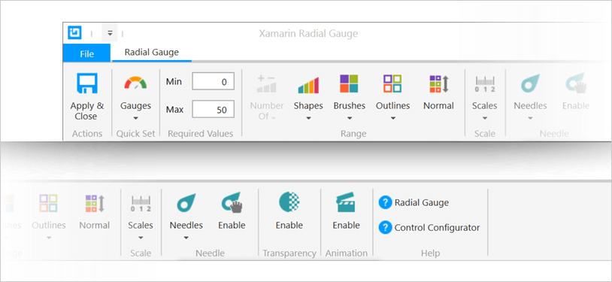Switch to the Radial Gauge tab
The image size is (612, 282).
152,53
